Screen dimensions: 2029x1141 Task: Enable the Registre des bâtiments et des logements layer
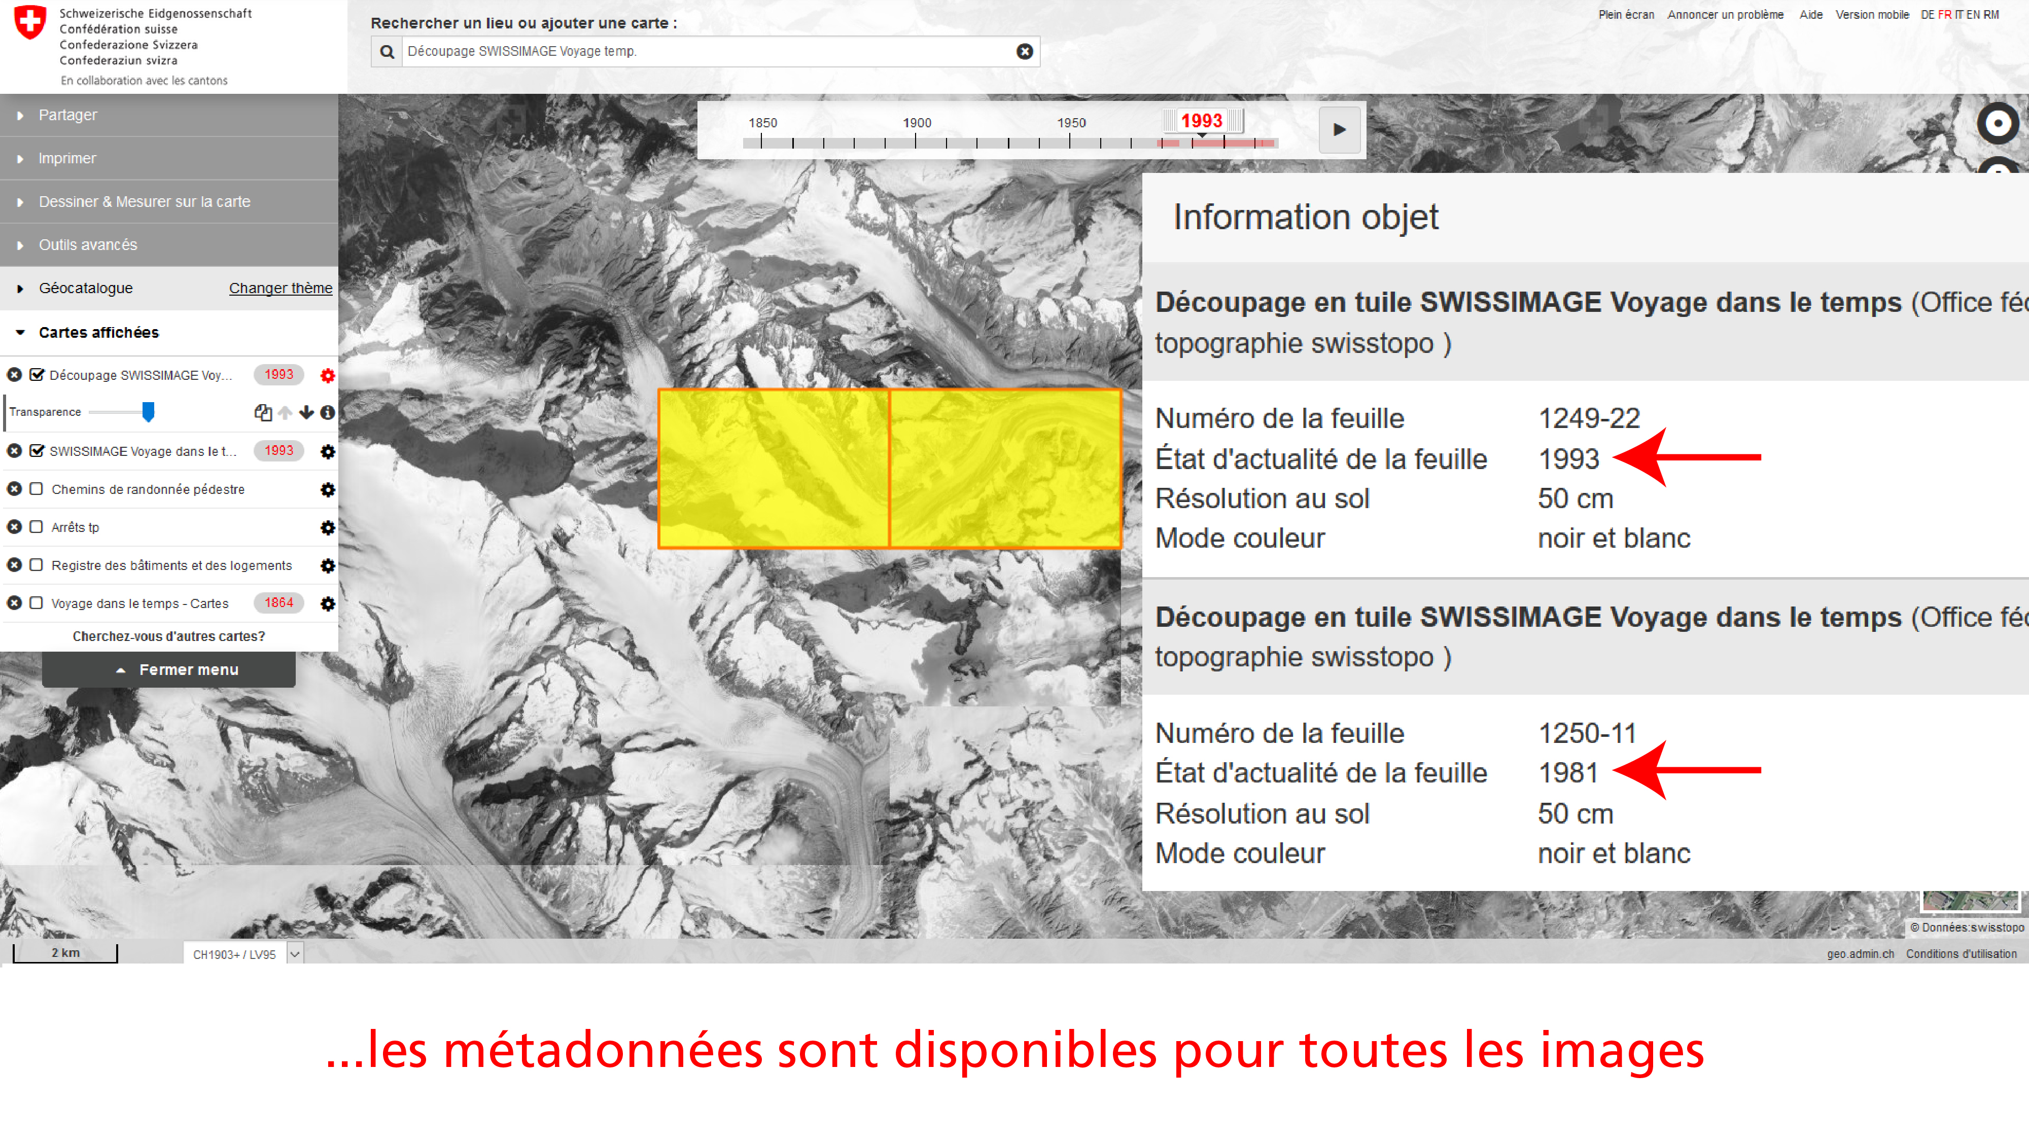[x=36, y=565]
